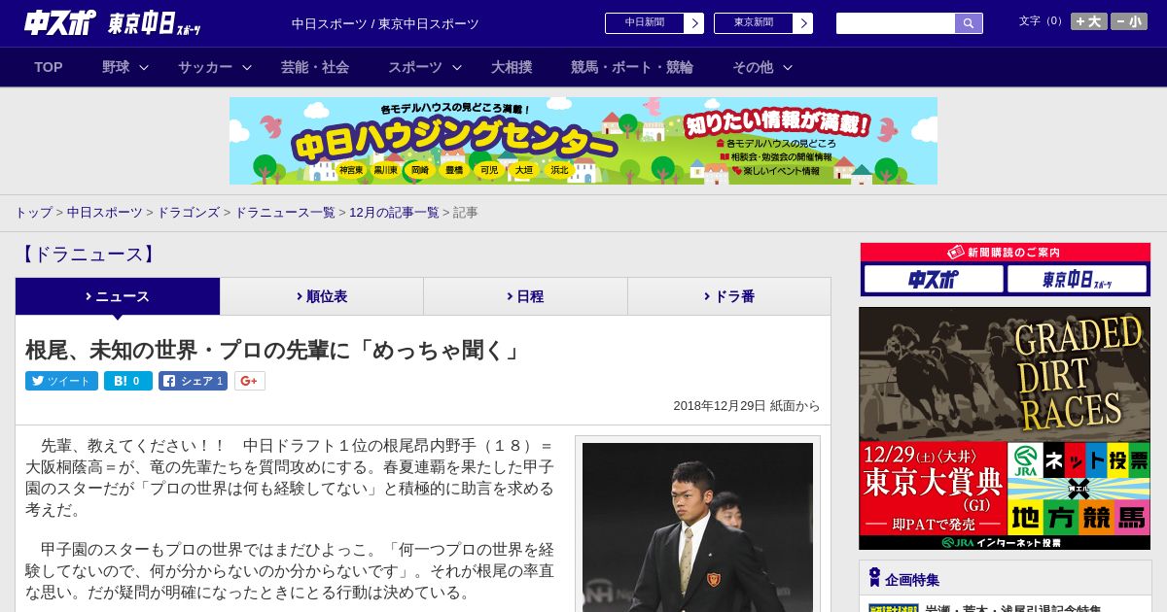
Task: Open the 中日新聞 link button
Action: coord(645,23)
